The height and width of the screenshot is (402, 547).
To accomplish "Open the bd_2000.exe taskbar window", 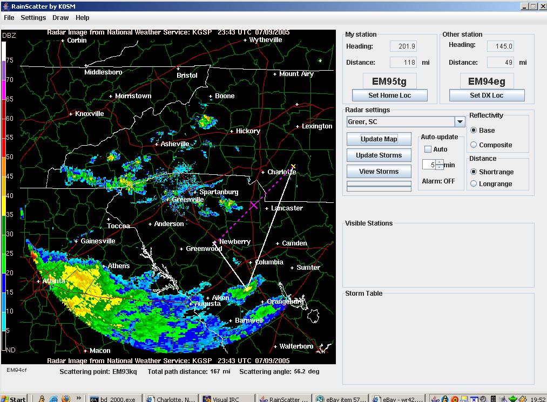I will click(114, 398).
